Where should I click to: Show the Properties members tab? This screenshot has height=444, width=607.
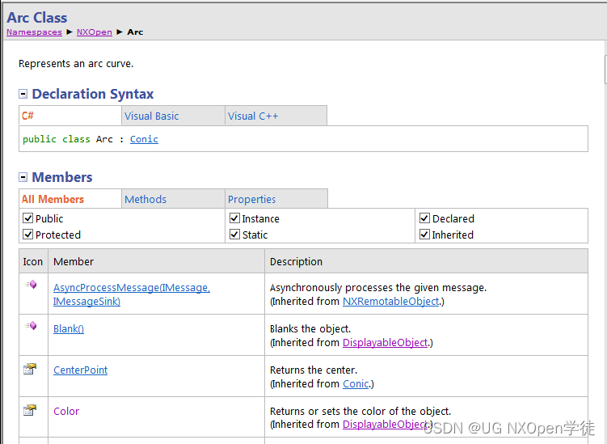251,200
